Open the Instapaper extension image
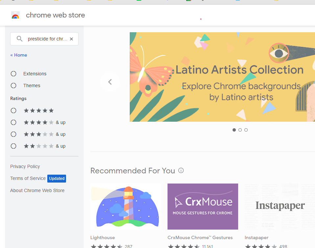Screen dimensions: 315x248 (x=280, y=207)
